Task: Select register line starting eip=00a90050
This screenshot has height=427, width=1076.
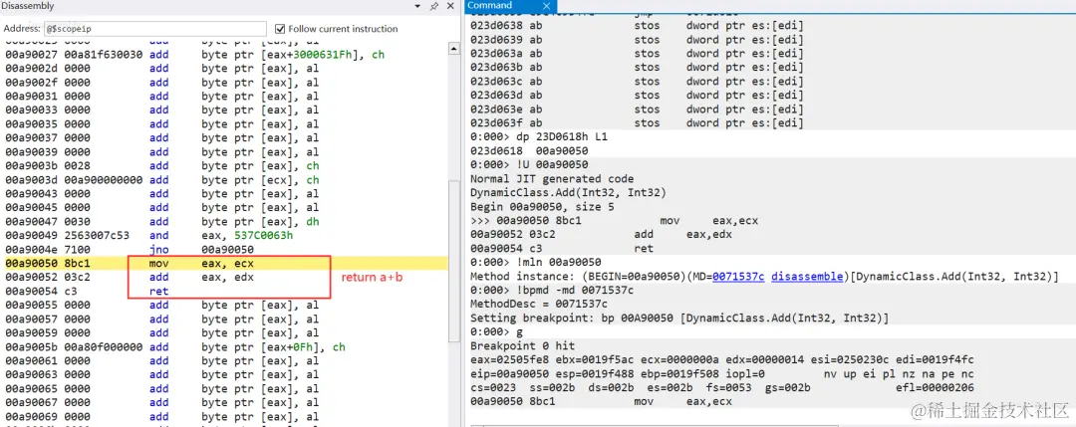Action: coord(722,374)
